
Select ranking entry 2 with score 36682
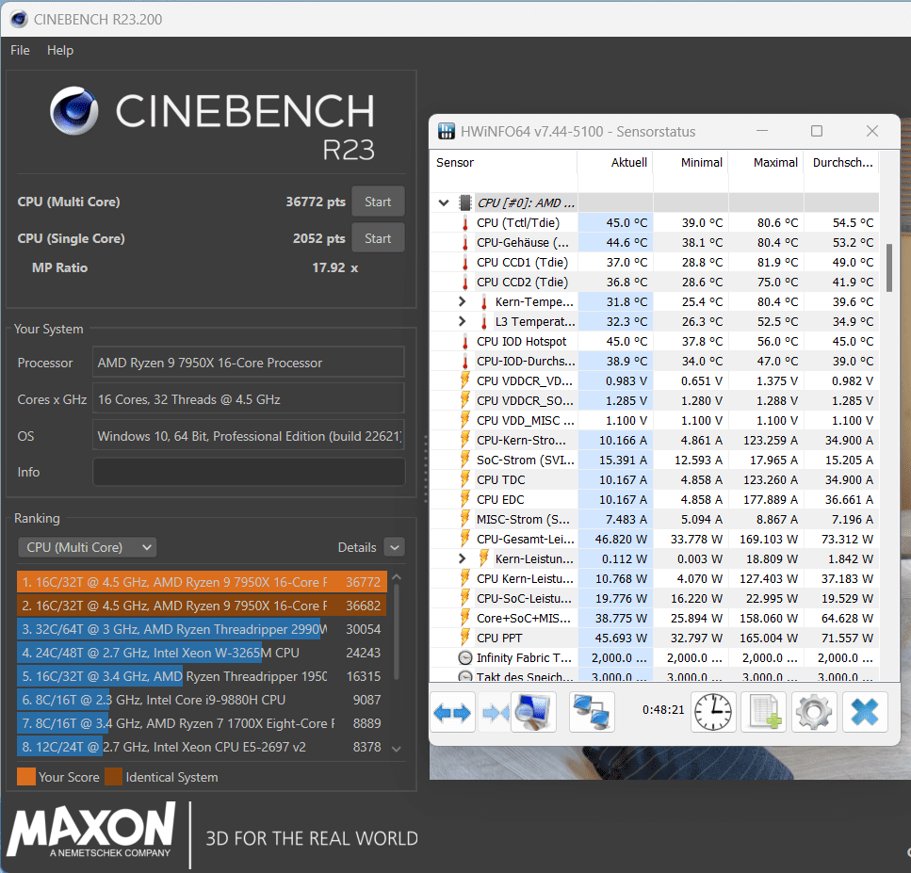[x=202, y=606]
